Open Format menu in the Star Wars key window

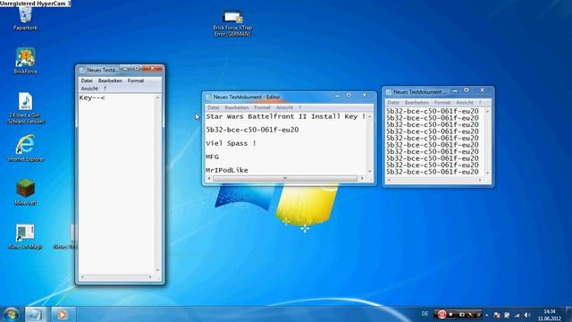point(262,107)
